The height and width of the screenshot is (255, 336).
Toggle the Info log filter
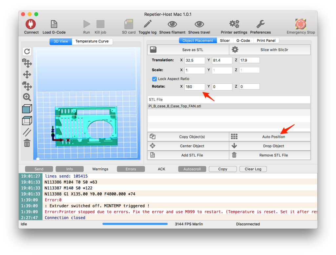click(70, 169)
